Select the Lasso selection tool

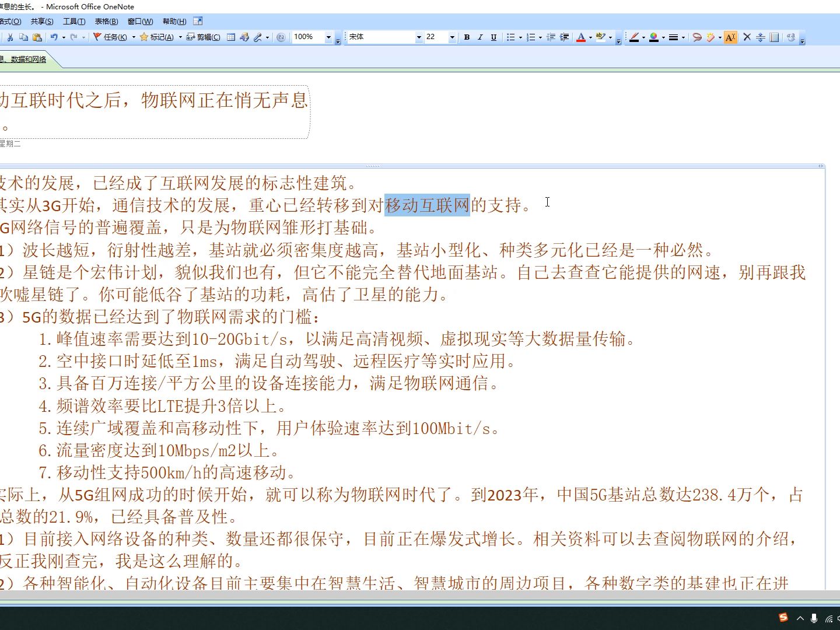tap(696, 37)
